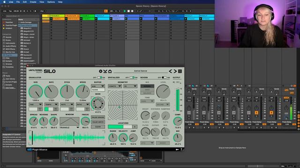Open Instruments category in browser

[x=9, y=43]
